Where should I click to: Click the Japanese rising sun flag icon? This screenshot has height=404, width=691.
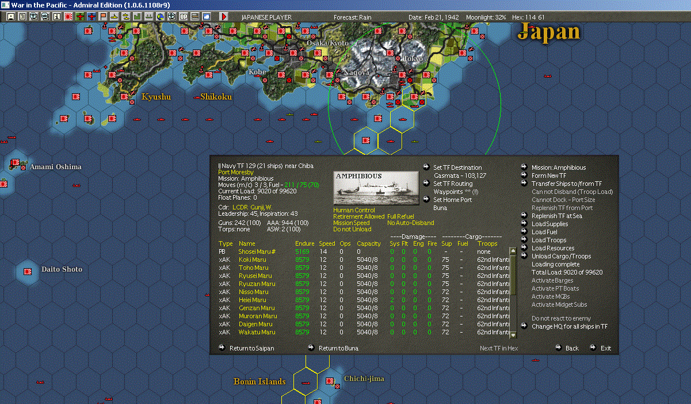click(68, 17)
